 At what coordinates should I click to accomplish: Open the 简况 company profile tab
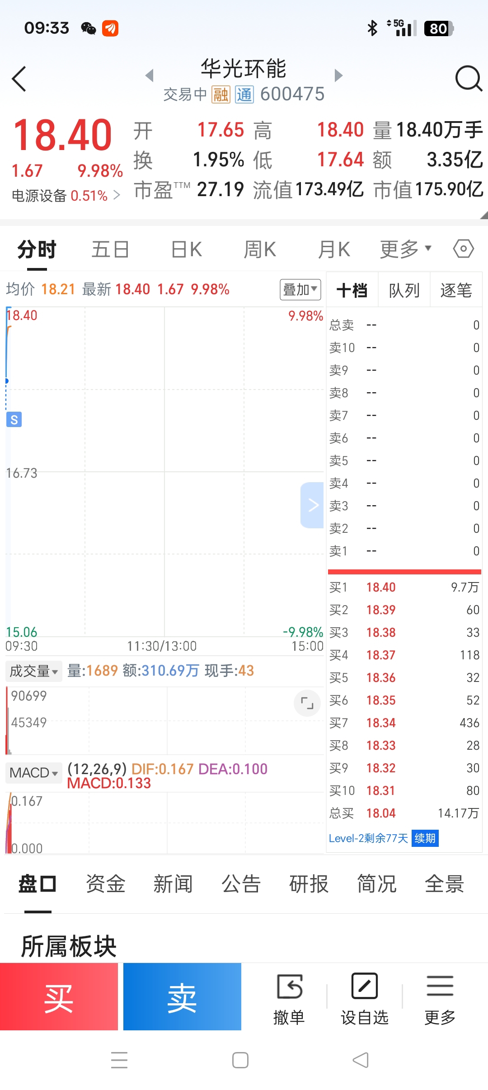(377, 884)
